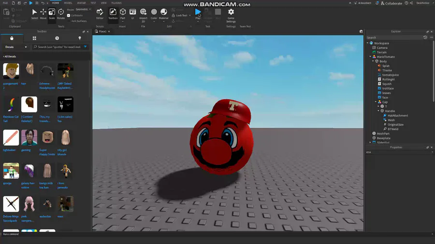Open viewport settings gear icon
This screenshot has height=244, width=435.
coord(361,31)
